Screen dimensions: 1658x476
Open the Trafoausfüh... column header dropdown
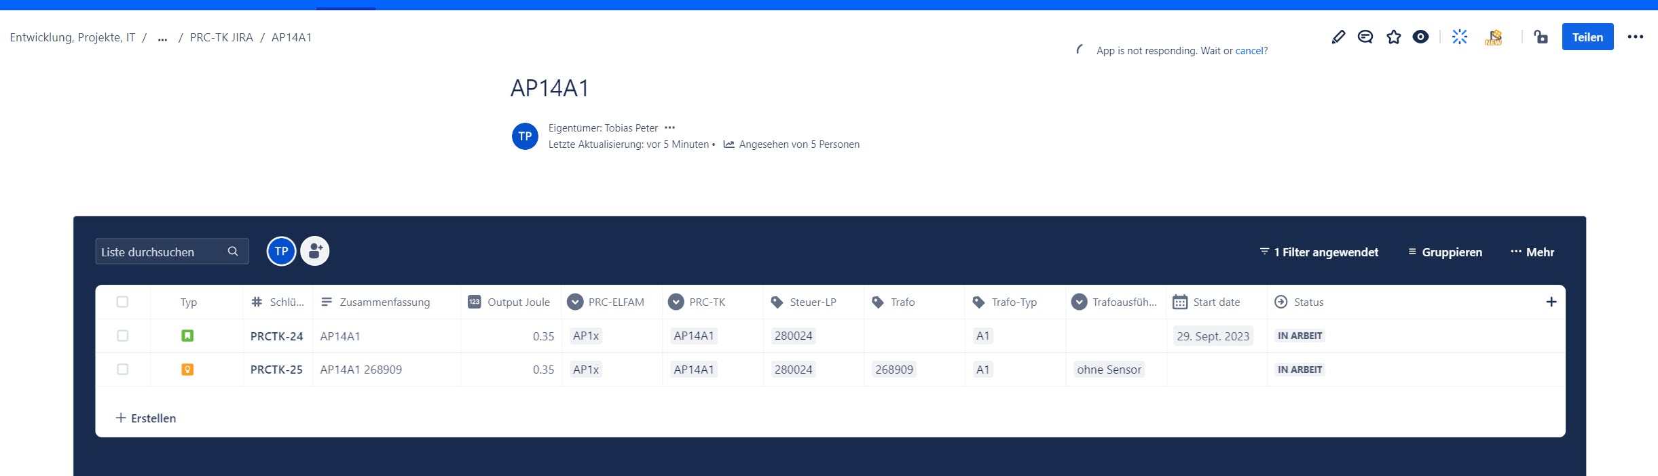coord(1080,302)
